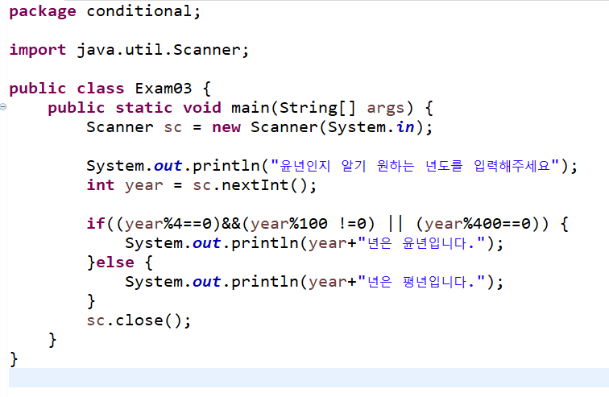Click '(year%4==0)' condition
This screenshot has width=609, height=397.
pyautogui.click(x=168, y=224)
